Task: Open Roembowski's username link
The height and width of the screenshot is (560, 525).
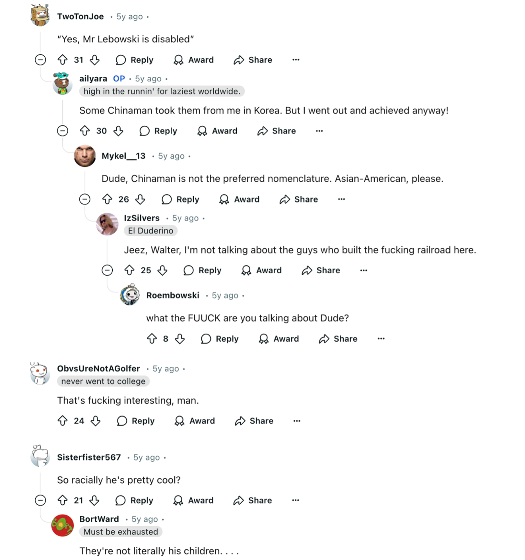Action: (173, 295)
